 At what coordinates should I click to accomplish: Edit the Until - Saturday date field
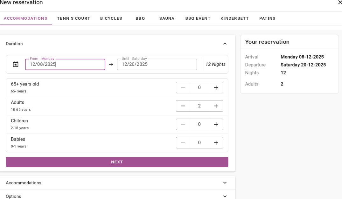(x=157, y=65)
